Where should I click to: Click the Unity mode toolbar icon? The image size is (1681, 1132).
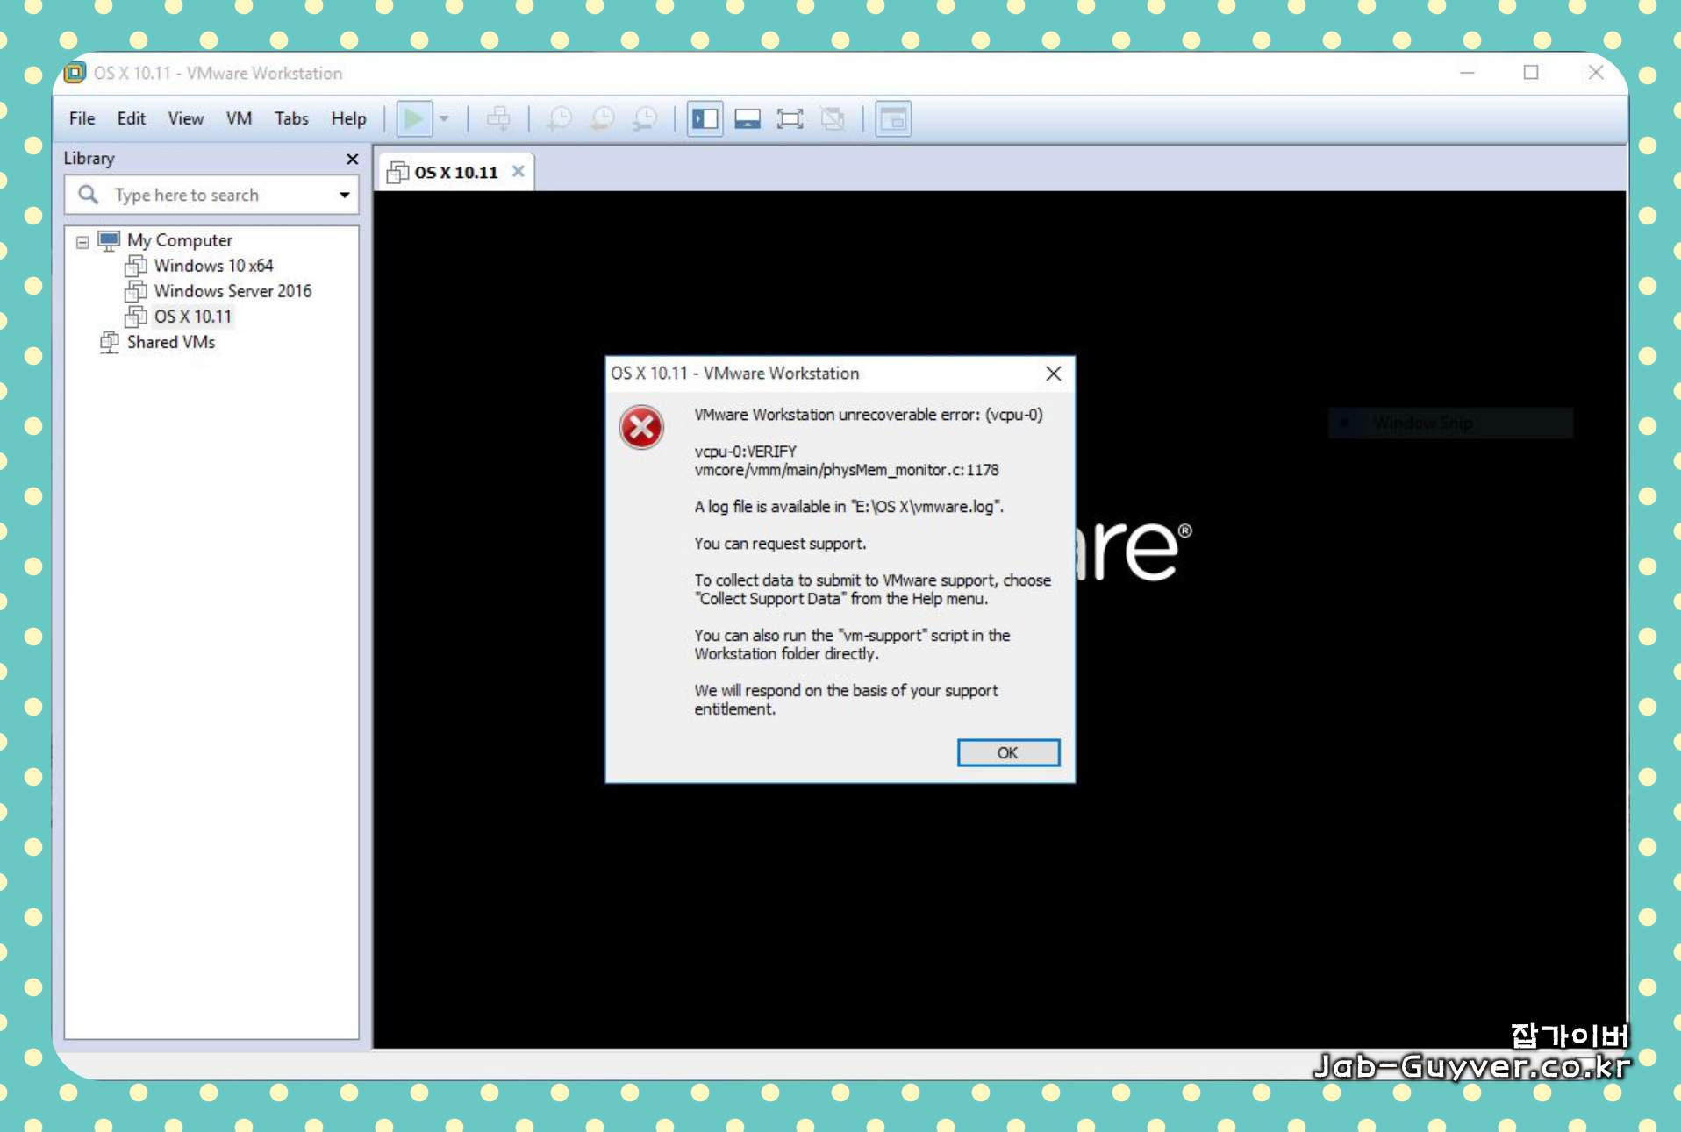click(833, 118)
